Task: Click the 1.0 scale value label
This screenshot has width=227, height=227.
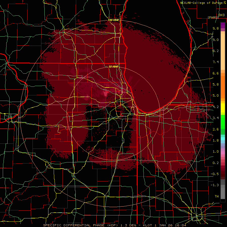Action: (x=216, y=152)
